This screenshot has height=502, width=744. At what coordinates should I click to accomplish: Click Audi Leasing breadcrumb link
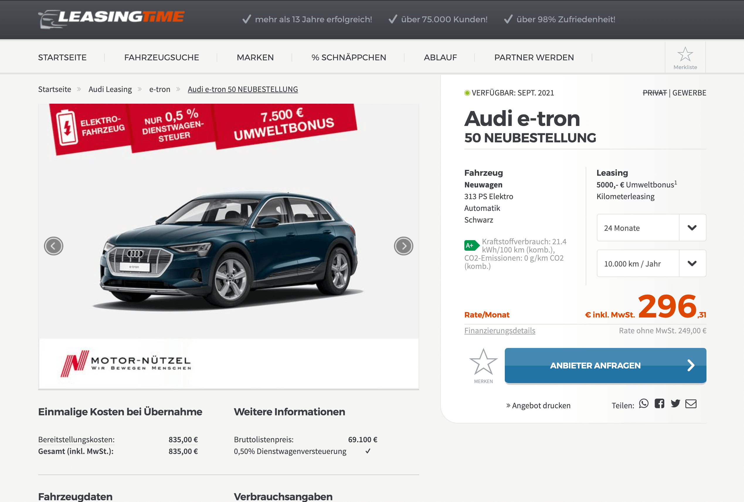tap(110, 89)
